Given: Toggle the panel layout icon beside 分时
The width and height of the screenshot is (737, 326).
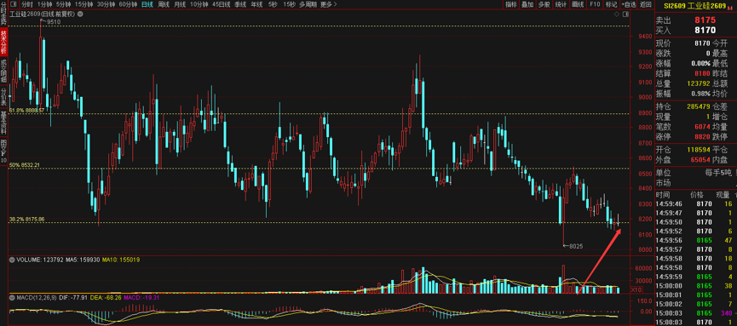Looking at the screenshot, I should (13, 5).
